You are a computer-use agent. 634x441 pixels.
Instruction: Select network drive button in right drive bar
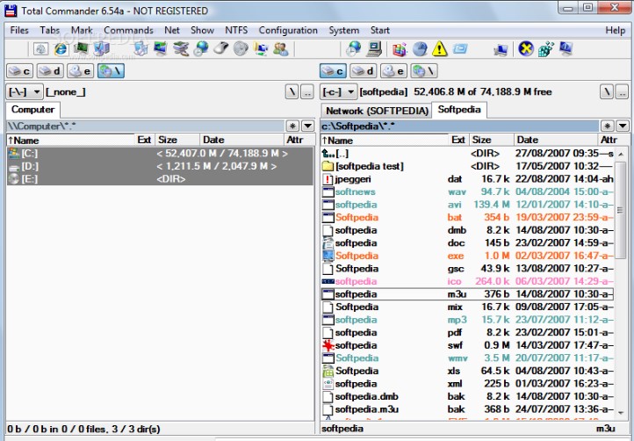(x=424, y=71)
